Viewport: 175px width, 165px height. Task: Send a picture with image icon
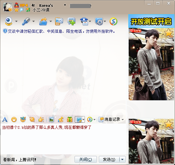(51, 120)
